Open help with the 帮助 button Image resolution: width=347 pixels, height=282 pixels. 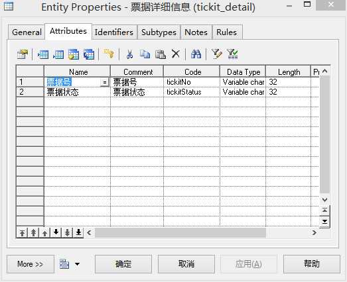pos(312,264)
